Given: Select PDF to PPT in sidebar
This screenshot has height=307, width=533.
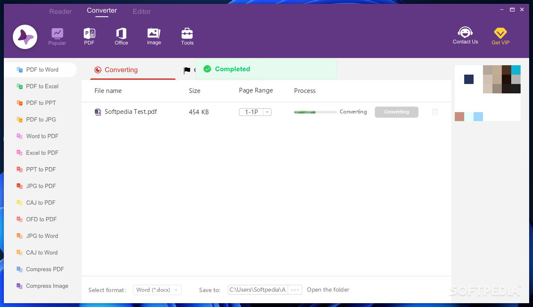Looking at the screenshot, I should tap(40, 103).
